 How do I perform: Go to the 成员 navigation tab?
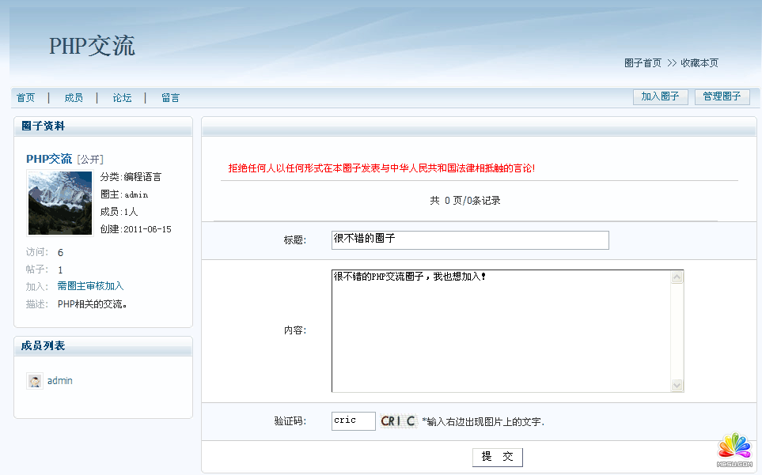pos(74,98)
